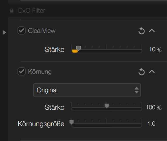Reset the ClearView settings
Image resolution: width=167 pixels, height=141 pixels.
coord(141,31)
